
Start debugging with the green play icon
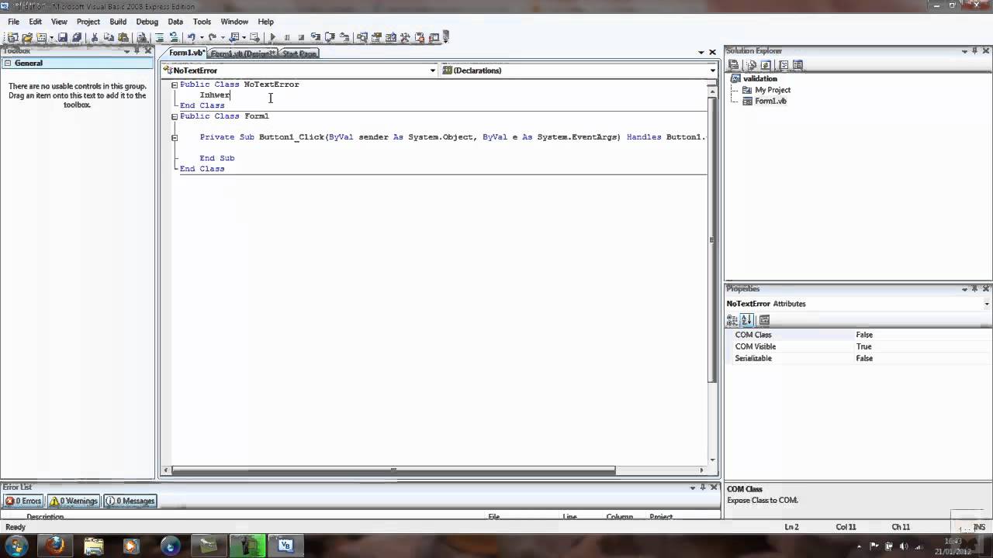coord(272,37)
